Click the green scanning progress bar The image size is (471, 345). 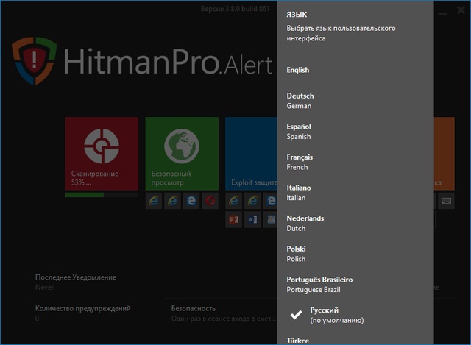(84, 195)
